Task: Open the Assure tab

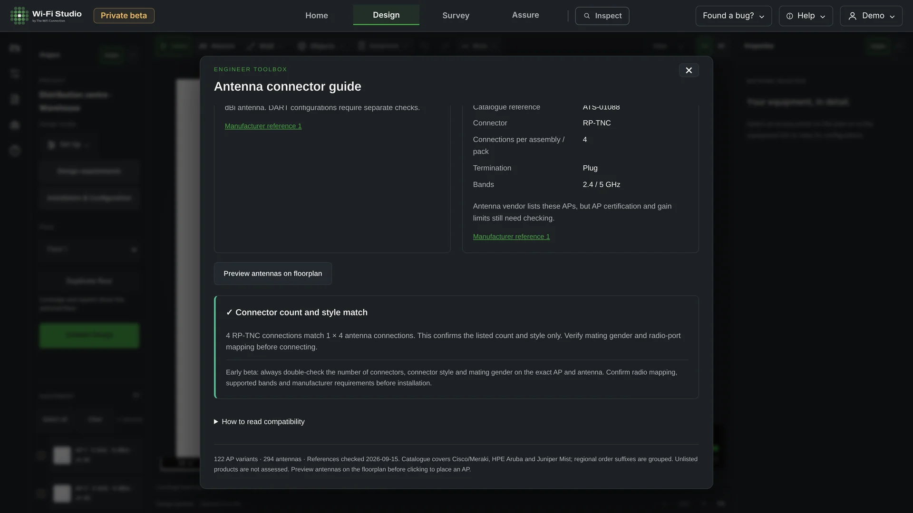Action: coord(525,15)
